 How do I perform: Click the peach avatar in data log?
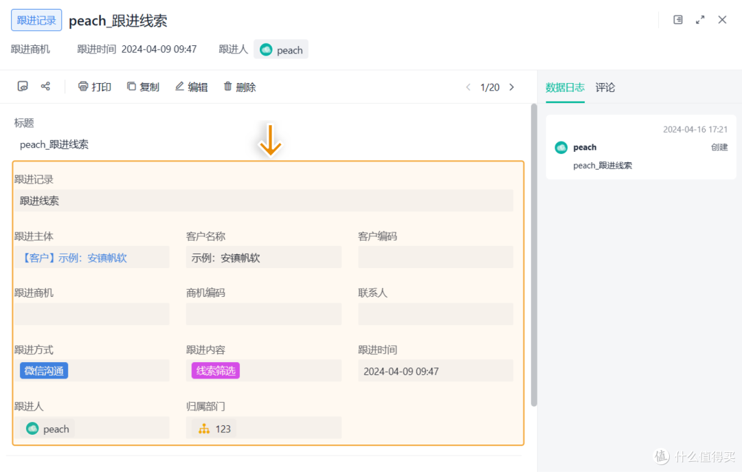pyautogui.click(x=561, y=147)
